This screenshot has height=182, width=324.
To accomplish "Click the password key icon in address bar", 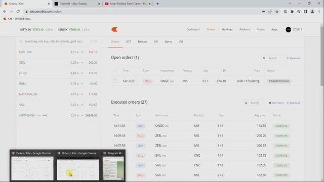I will [263, 12].
